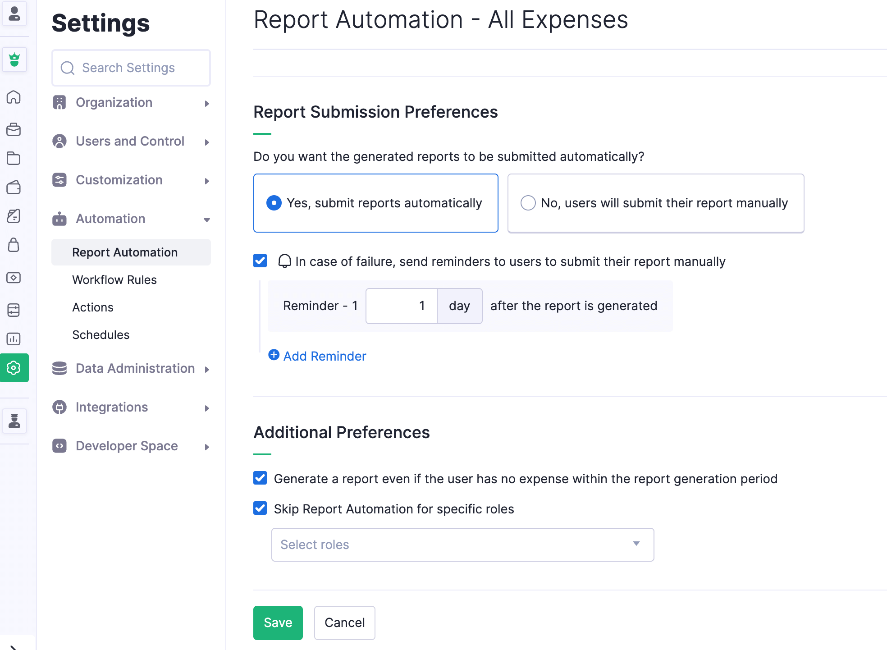Select 'Yes, submit reports automatically' option
The width and height of the screenshot is (887, 650).
click(274, 203)
